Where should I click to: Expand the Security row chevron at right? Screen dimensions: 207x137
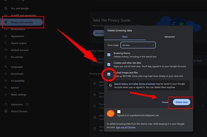[203, 128]
